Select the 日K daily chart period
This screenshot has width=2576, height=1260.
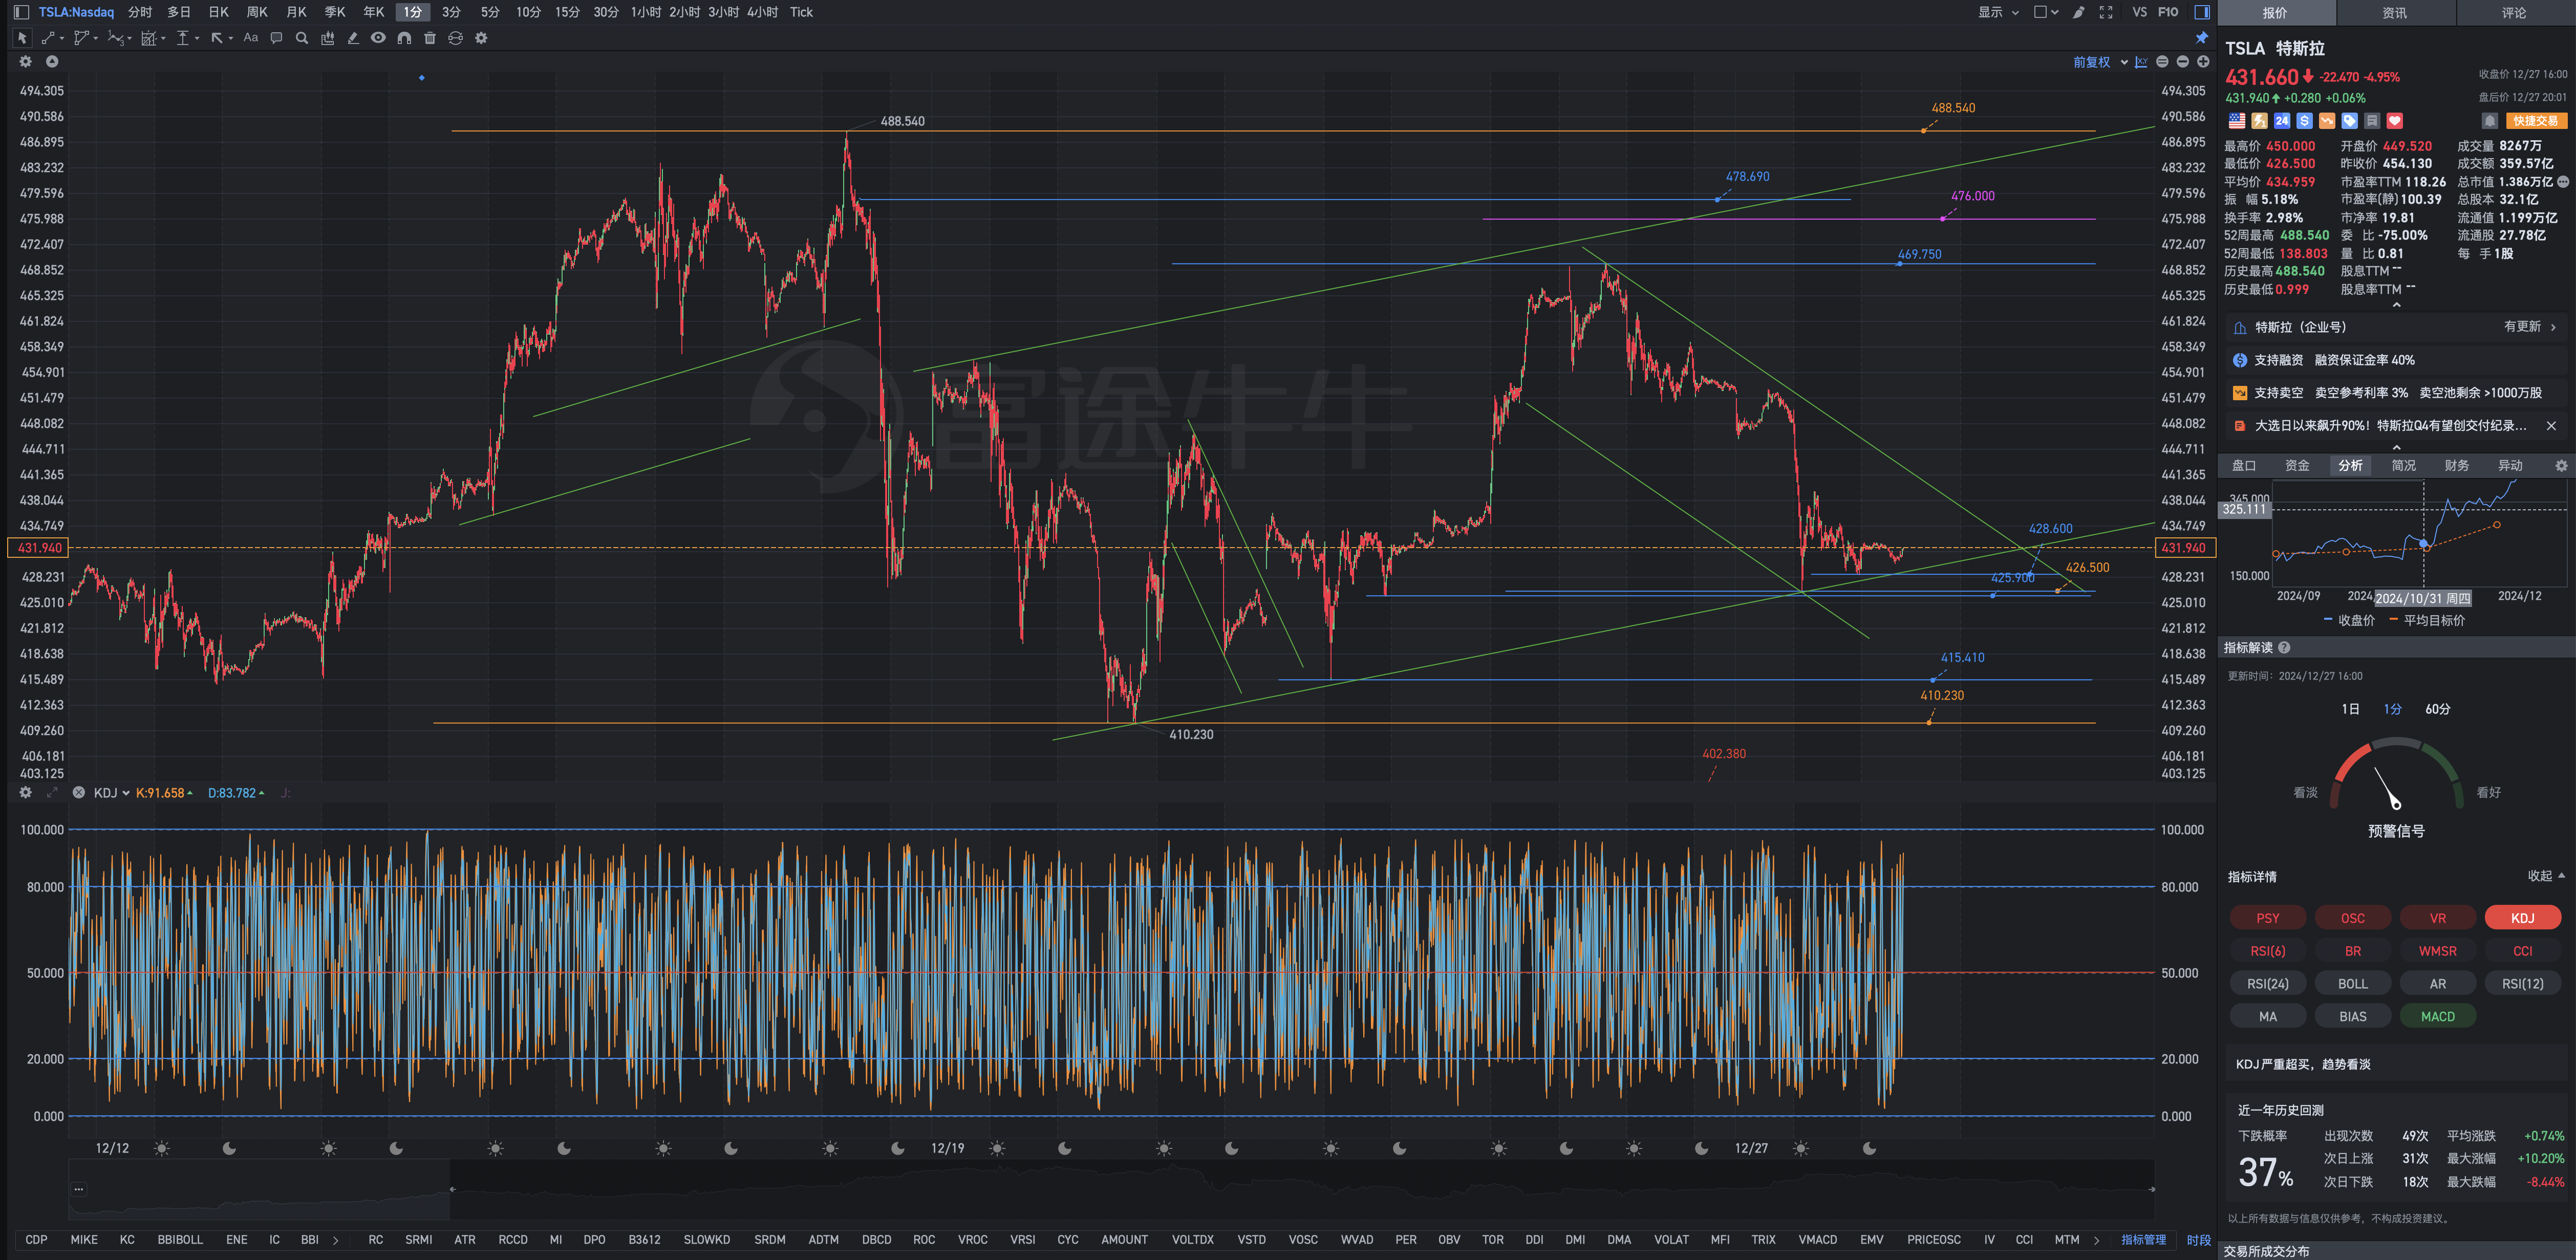218,12
